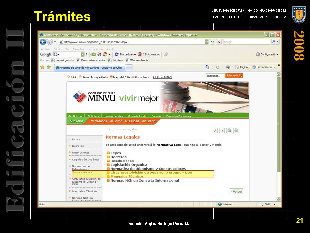Open the 100% zoom level dropdown
The image size is (310, 233).
pyautogui.click(x=274, y=204)
